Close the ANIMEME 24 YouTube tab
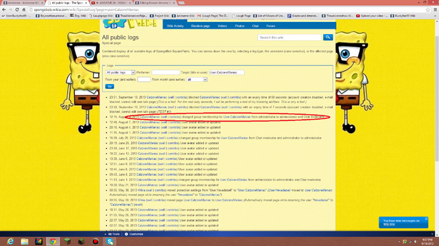Image resolution: width=439 pixels, height=246 pixels. pos(130,3)
